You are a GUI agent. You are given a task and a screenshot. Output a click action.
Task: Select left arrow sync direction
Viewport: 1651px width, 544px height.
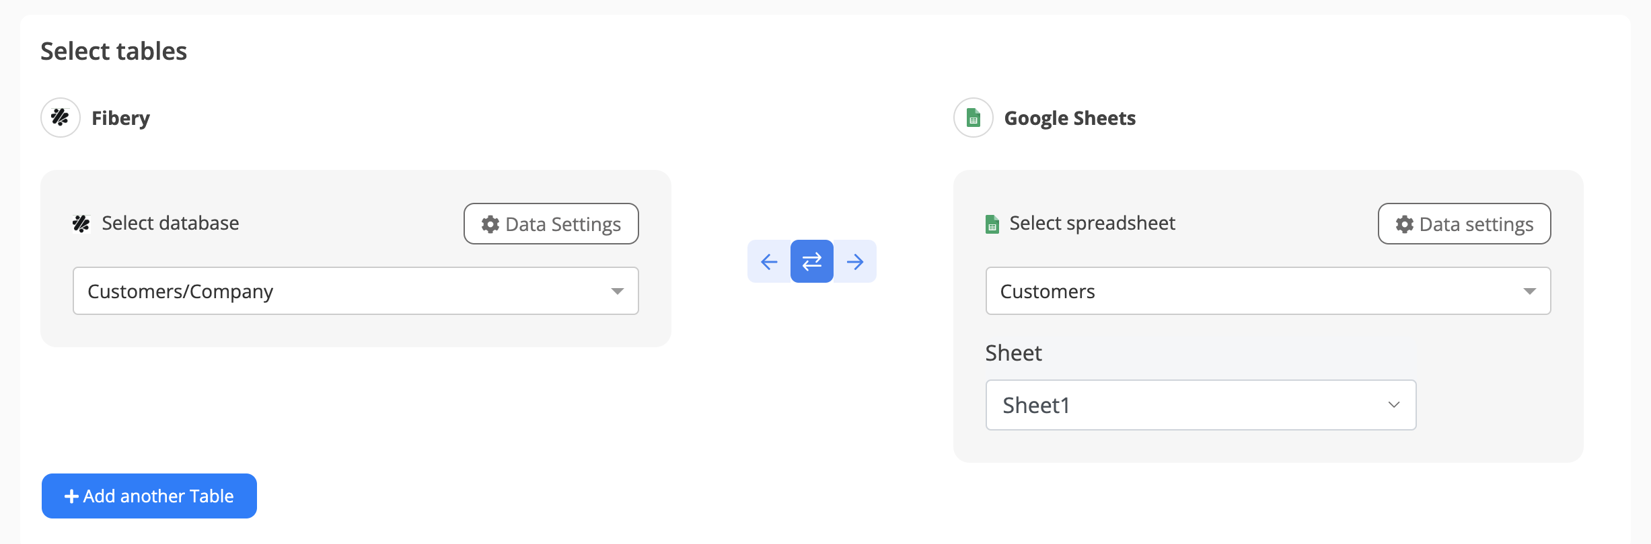click(769, 261)
